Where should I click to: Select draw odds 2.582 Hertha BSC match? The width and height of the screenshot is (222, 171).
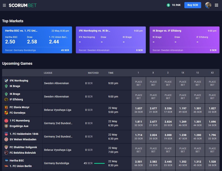153,163
